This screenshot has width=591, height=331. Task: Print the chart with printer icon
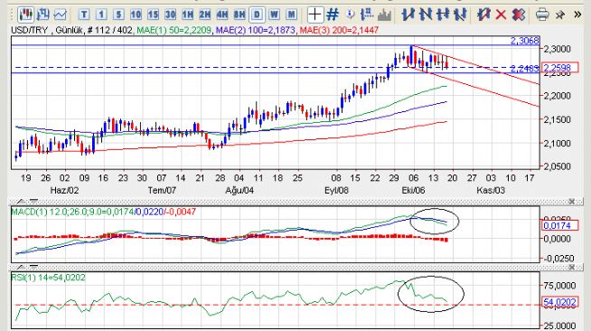(542, 14)
